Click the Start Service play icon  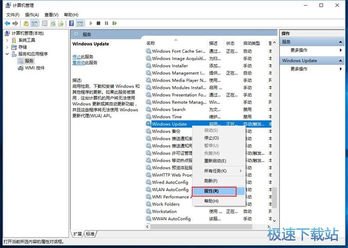[x=90, y=23]
